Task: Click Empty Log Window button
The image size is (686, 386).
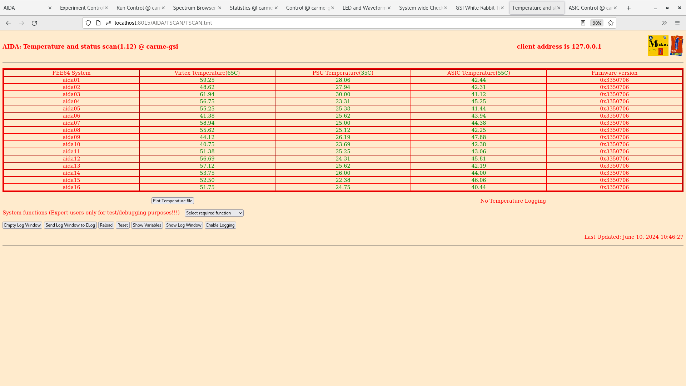Action: 22,225
